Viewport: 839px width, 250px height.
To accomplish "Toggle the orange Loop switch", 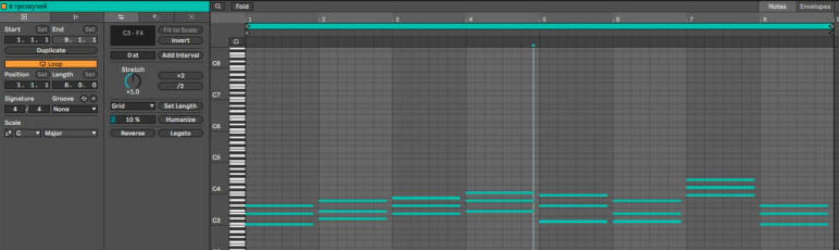I will [x=51, y=64].
